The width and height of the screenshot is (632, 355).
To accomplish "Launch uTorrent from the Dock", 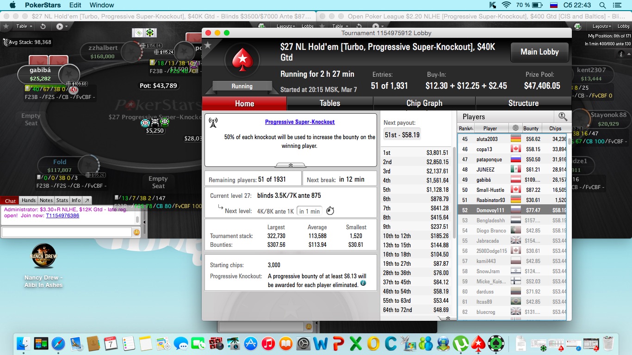I will [x=460, y=343].
